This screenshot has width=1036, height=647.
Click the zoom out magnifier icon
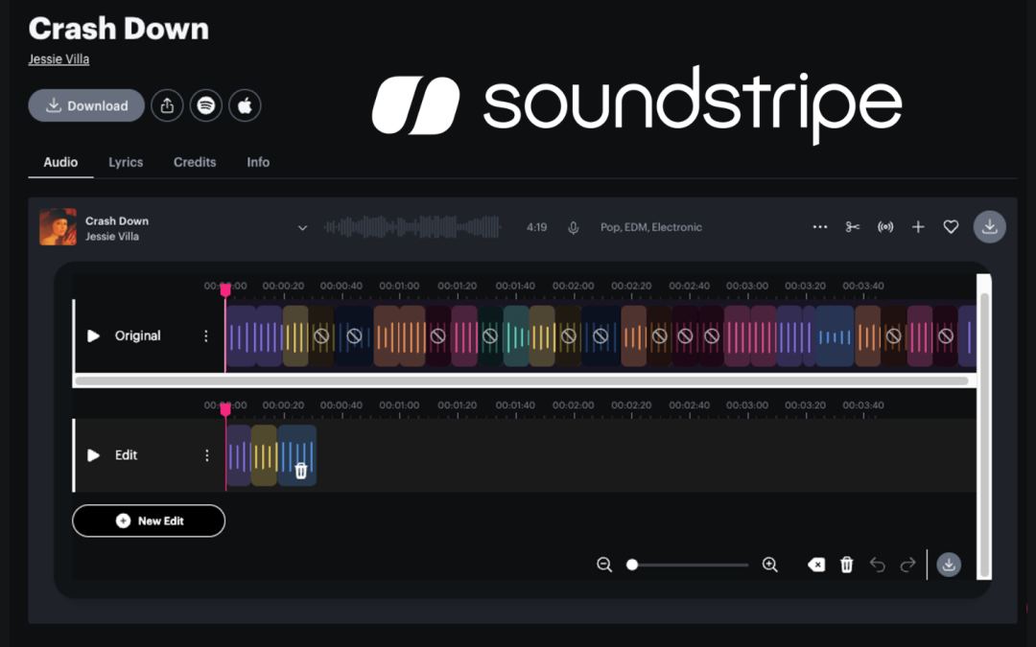click(x=604, y=565)
